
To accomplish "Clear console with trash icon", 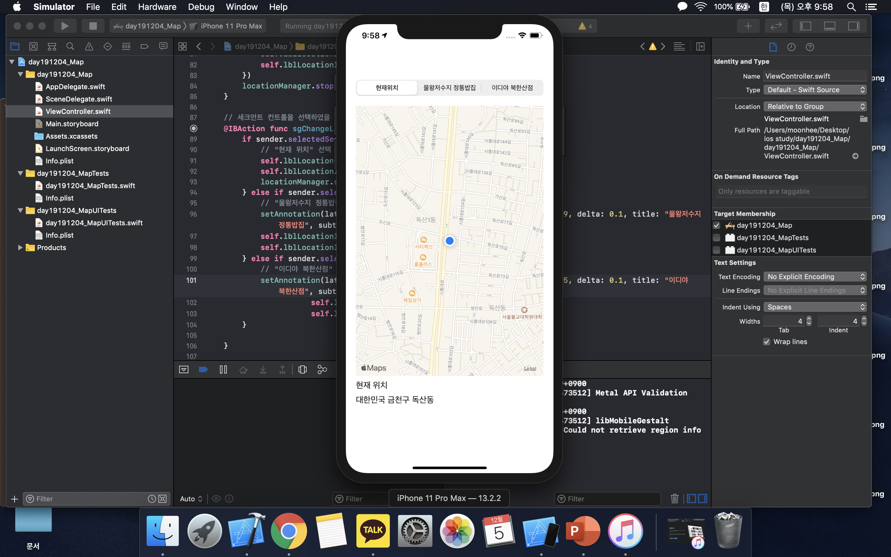I will 674,499.
